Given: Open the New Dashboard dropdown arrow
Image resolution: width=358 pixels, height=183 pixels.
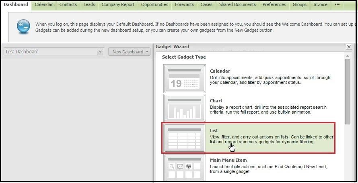Looking at the screenshot, I should point(147,52).
